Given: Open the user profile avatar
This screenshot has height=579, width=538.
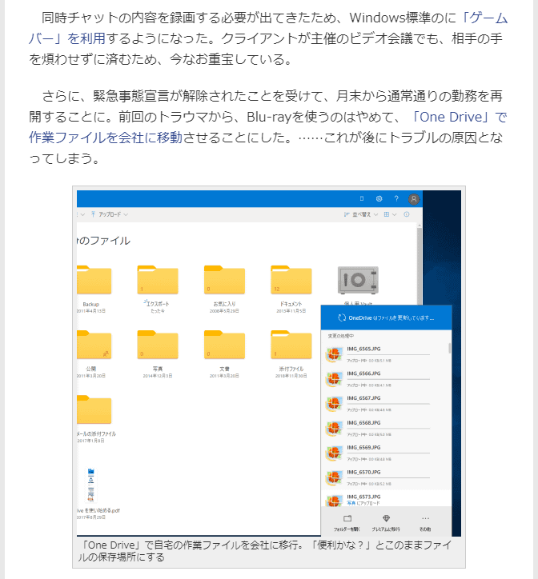Looking at the screenshot, I should pyautogui.click(x=413, y=198).
